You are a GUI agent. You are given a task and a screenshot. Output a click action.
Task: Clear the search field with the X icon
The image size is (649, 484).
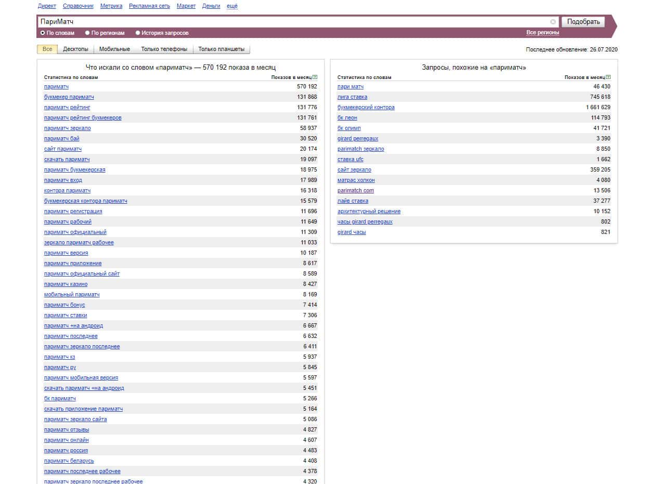[553, 22]
